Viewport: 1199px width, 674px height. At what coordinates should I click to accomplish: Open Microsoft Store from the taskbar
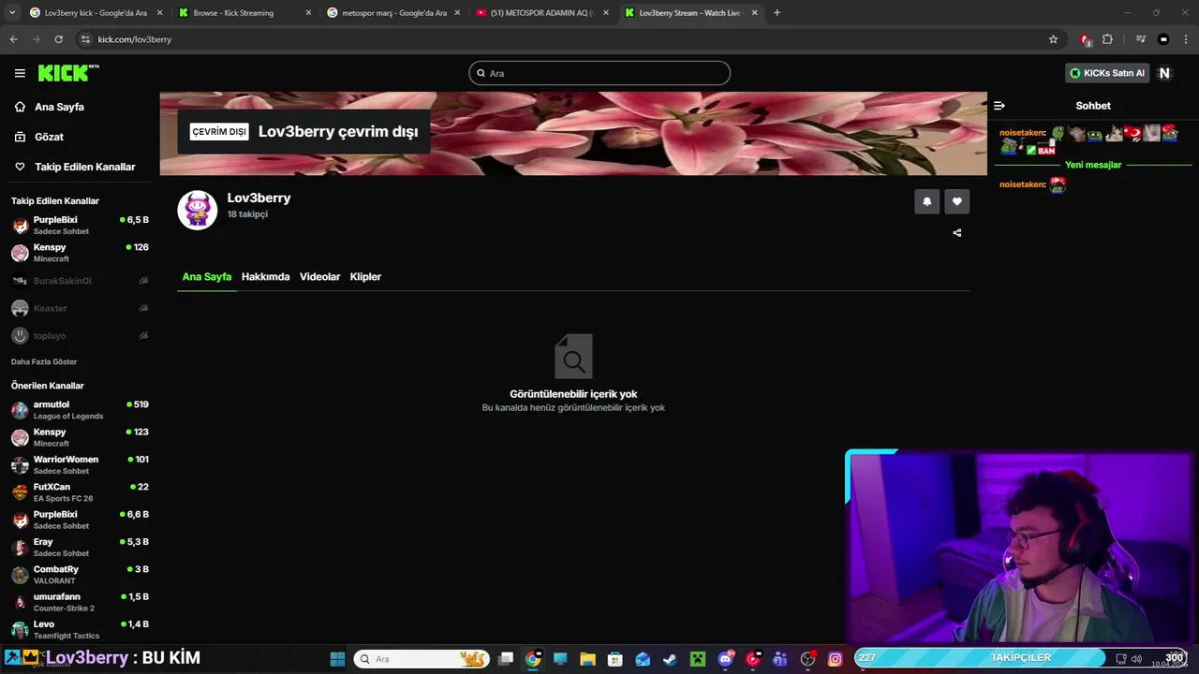click(x=614, y=659)
